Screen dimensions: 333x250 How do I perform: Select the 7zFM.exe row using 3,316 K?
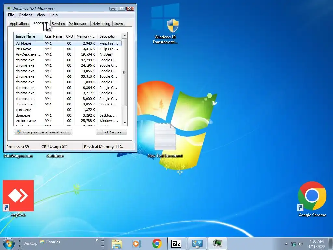(x=68, y=49)
